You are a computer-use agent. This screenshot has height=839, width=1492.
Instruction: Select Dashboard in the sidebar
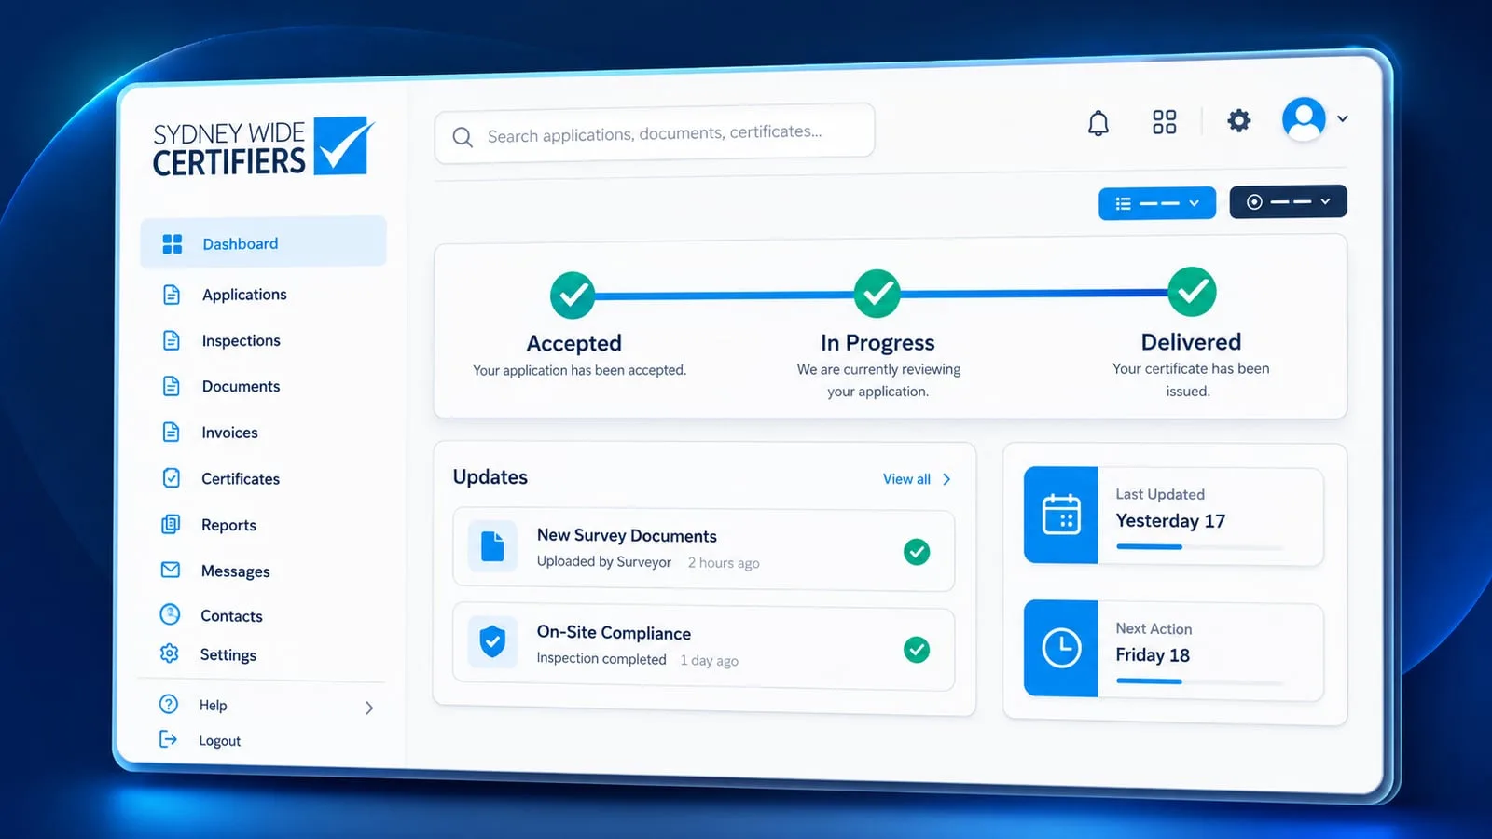[x=263, y=242]
